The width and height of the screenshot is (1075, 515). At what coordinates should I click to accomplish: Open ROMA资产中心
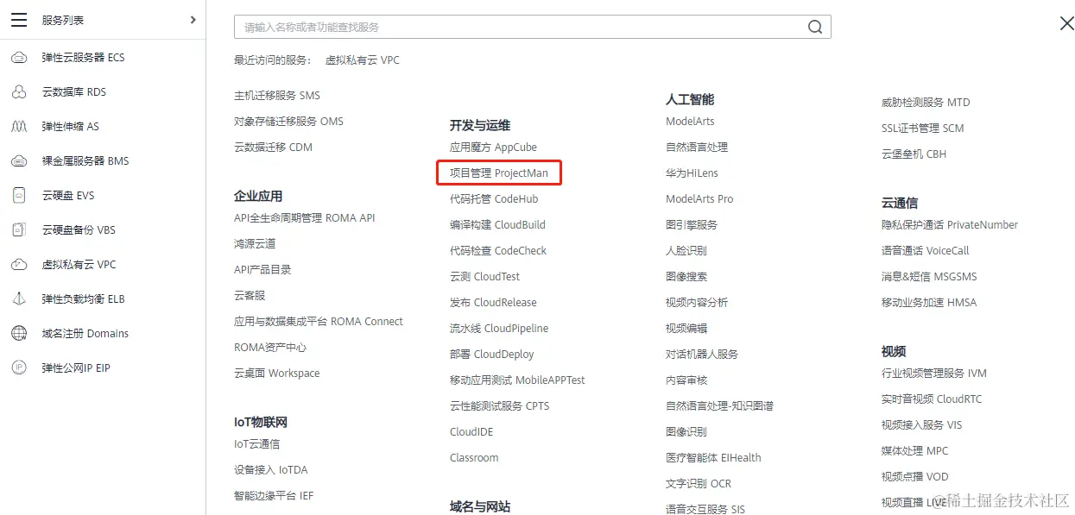tap(270, 348)
